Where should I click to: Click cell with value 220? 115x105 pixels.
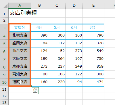(x=57, y=82)
